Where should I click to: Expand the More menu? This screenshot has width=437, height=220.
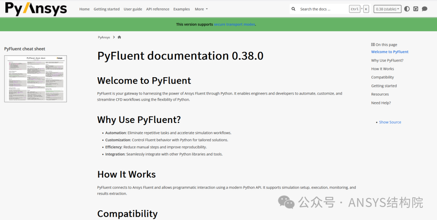point(201,9)
